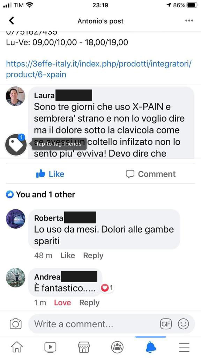Open the emoji smiley picker
The width and height of the screenshot is (201, 358).
(x=184, y=324)
